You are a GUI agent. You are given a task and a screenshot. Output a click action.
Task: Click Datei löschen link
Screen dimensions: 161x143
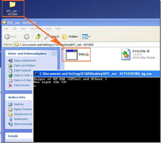22,85
